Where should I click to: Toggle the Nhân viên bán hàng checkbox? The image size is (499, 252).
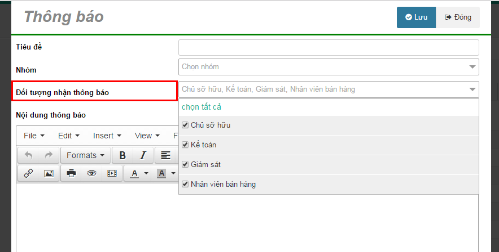pos(185,184)
